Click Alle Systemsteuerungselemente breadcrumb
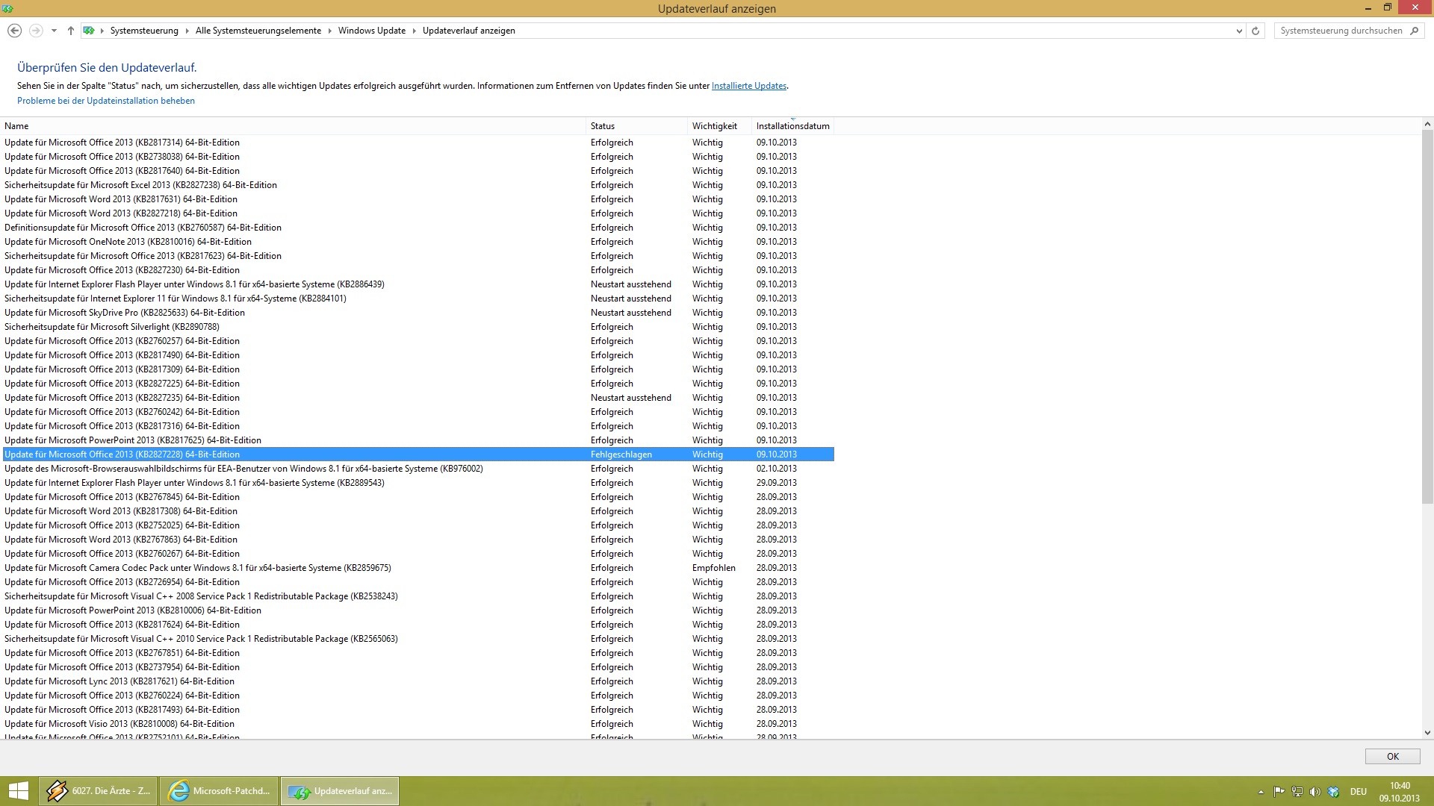 (258, 31)
